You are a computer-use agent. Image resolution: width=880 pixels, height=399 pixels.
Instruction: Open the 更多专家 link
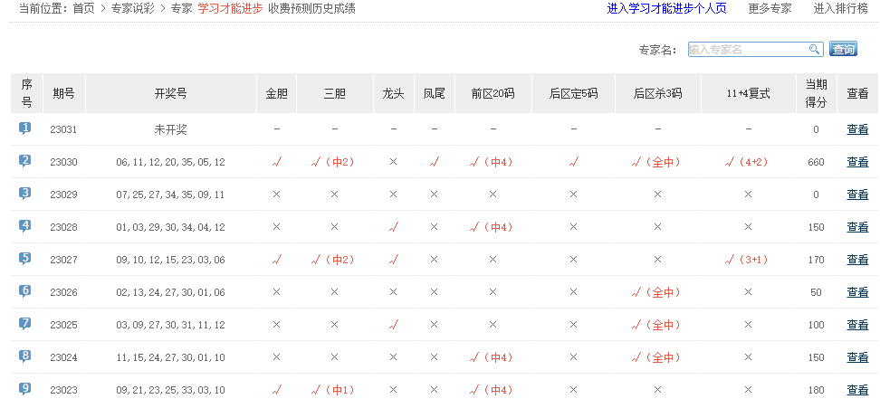click(770, 8)
